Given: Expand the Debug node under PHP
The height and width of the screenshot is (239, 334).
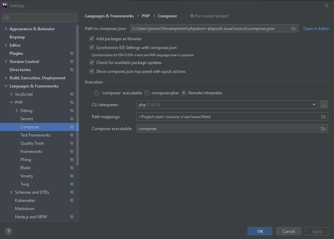Looking at the screenshot, I should 17,111.
